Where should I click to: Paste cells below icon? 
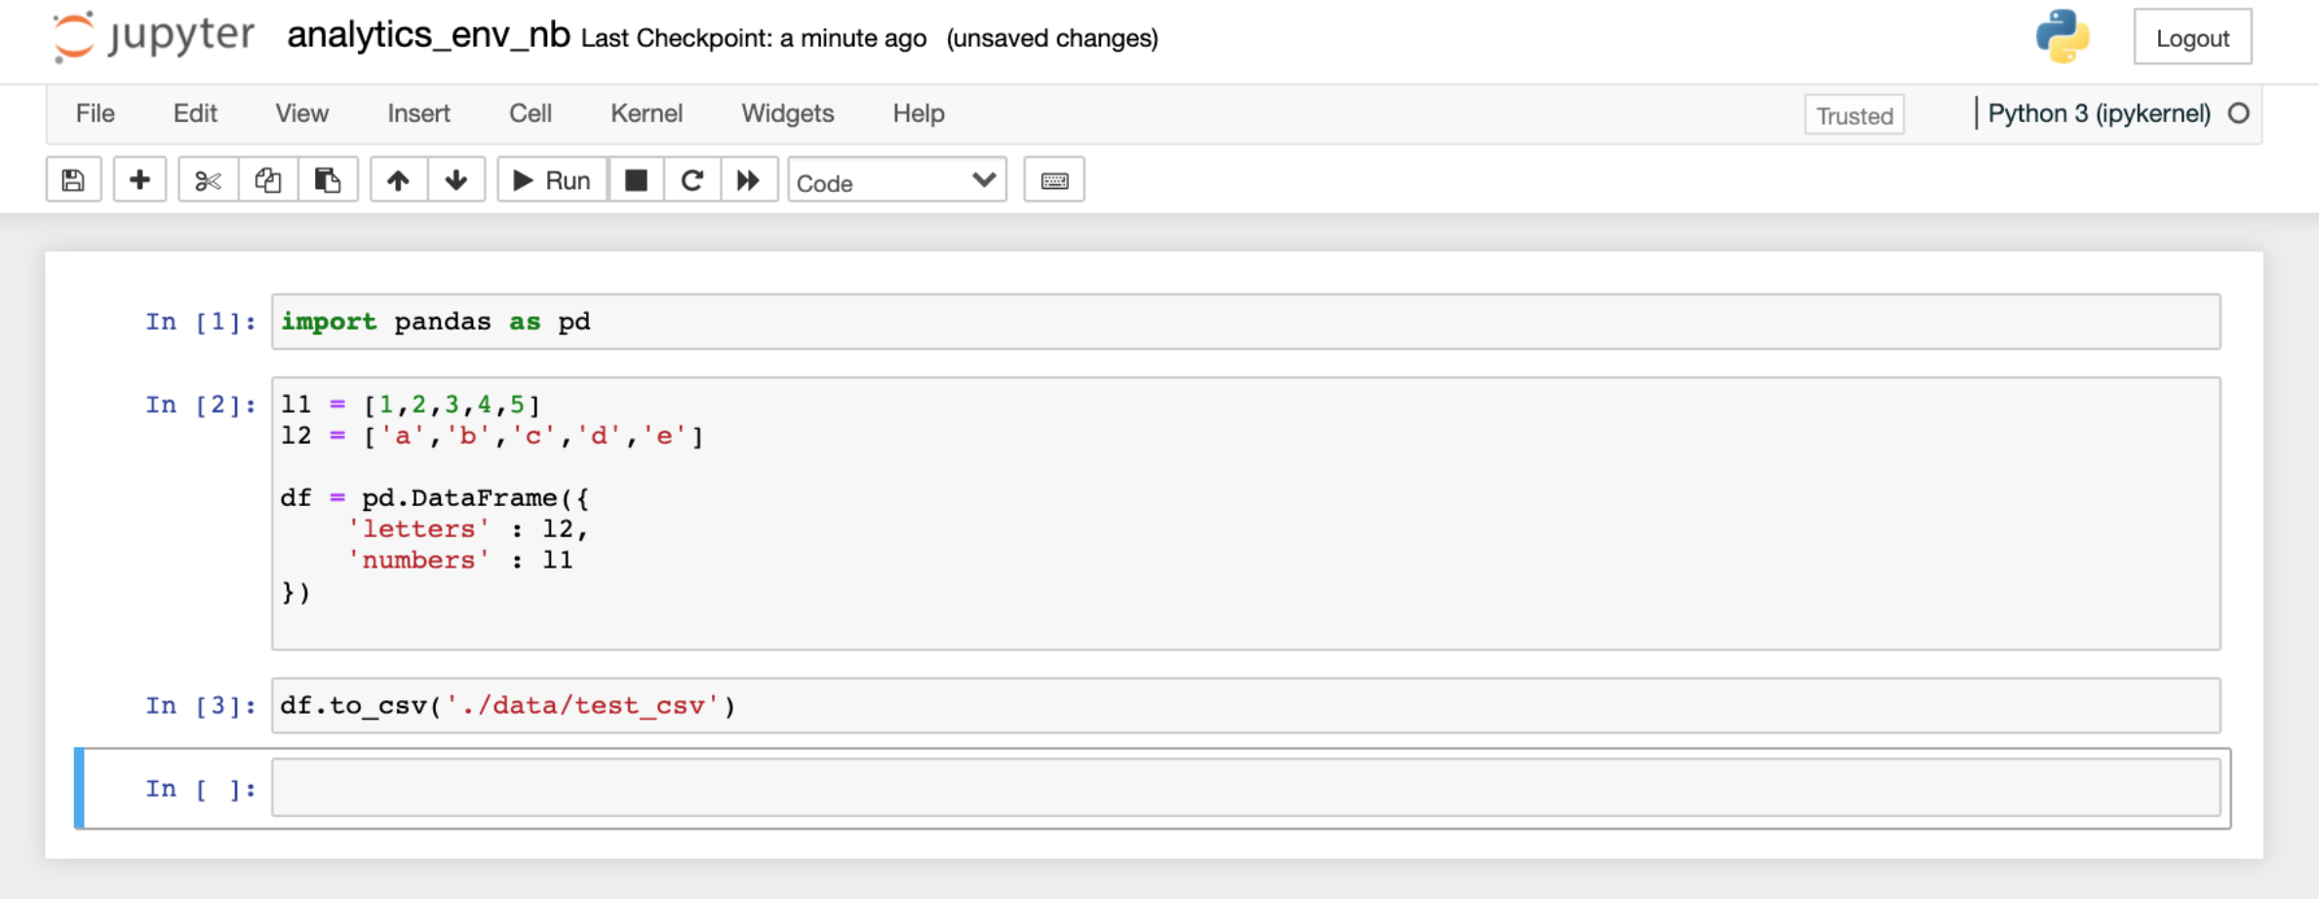click(328, 180)
